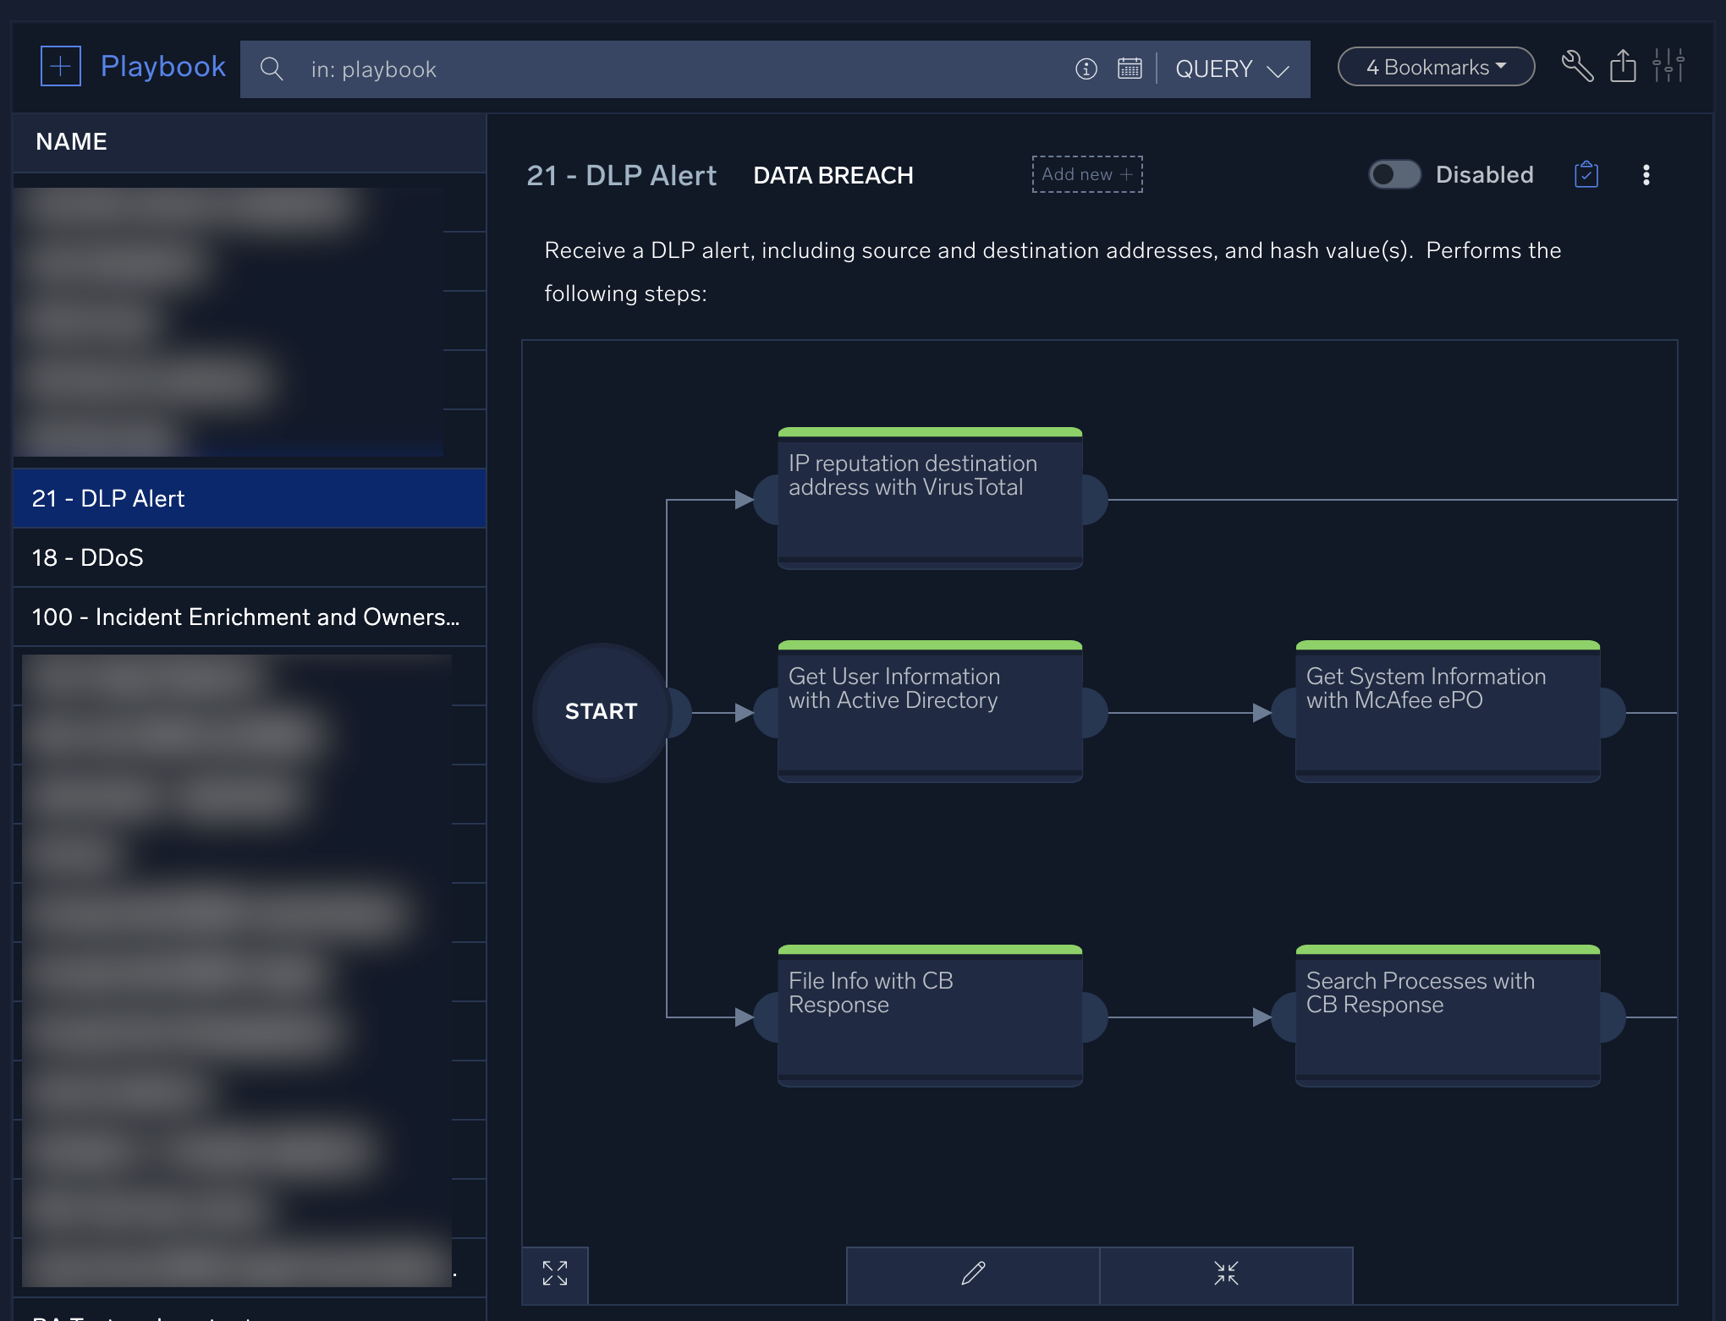
Task: Click the export share icon
Action: (1623, 66)
